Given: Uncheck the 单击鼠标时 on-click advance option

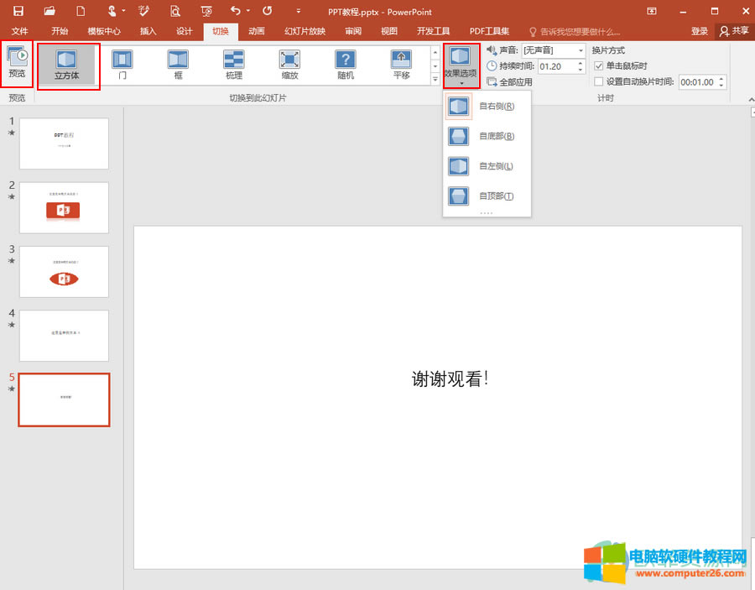Looking at the screenshot, I should pyautogui.click(x=599, y=65).
